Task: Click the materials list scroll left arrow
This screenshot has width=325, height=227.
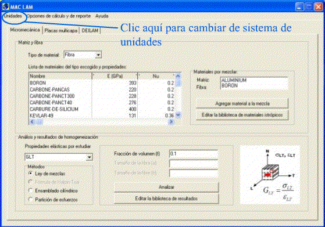Action: click(32, 122)
